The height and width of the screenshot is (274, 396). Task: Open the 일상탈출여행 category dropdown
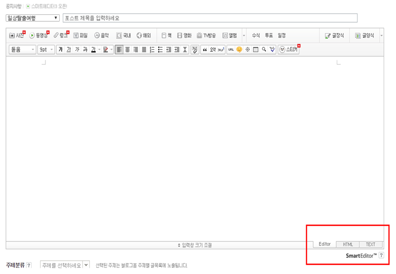33,18
